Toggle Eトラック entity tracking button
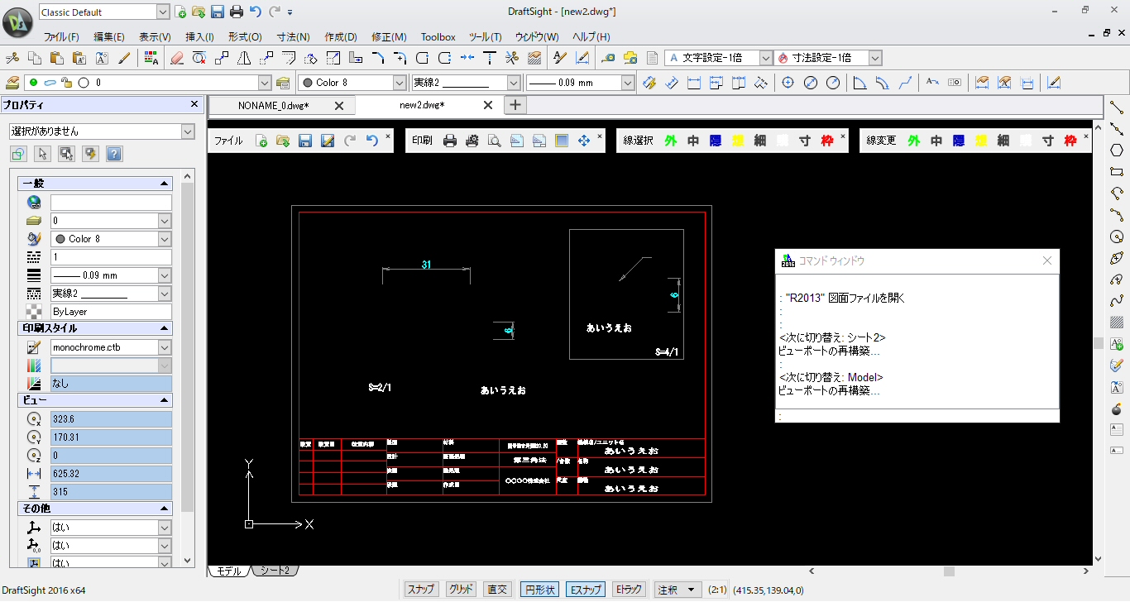This screenshot has height=602, width=1130. tap(629, 590)
